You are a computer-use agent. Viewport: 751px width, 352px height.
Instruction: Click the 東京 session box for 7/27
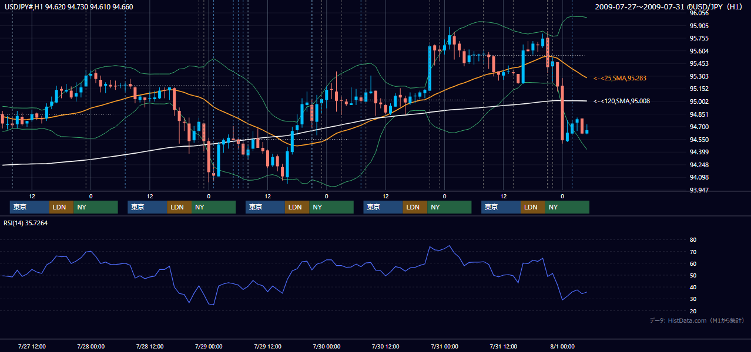coord(29,207)
